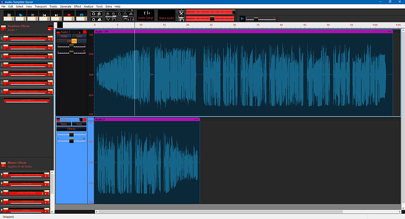The image size is (405, 219).
Task: Click the Play-at-speed button
Action: pos(242,19)
